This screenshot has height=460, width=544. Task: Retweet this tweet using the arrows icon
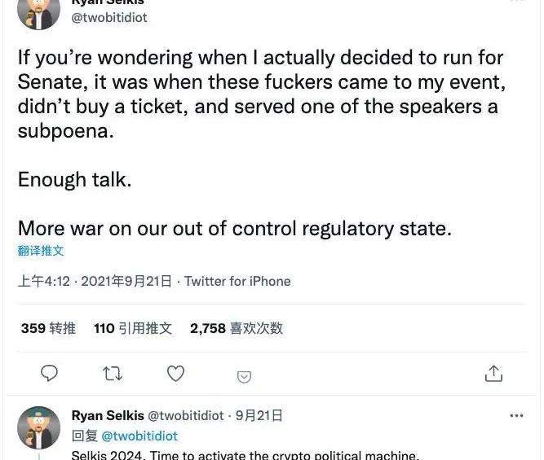tap(113, 374)
